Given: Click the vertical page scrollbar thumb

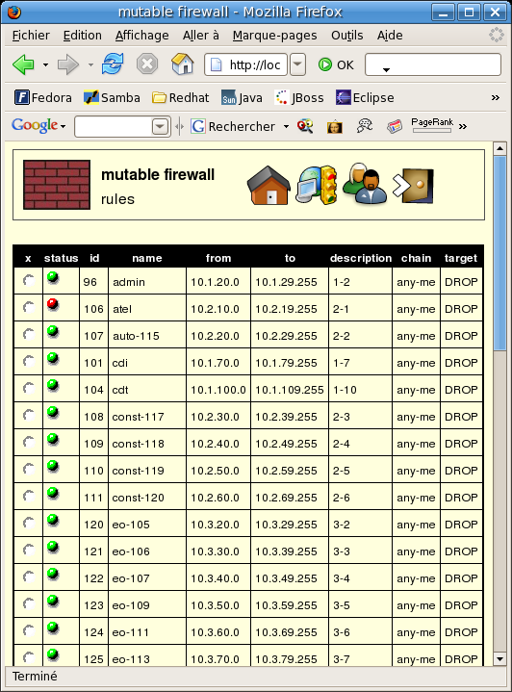Looking at the screenshot, I should point(499,253).
